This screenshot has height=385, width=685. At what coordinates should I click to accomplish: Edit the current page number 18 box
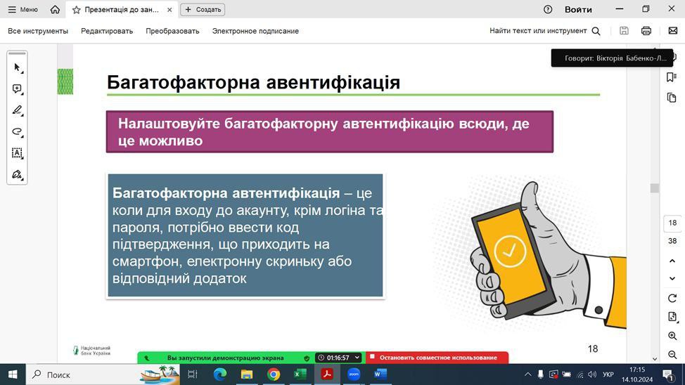coord(672,223)
